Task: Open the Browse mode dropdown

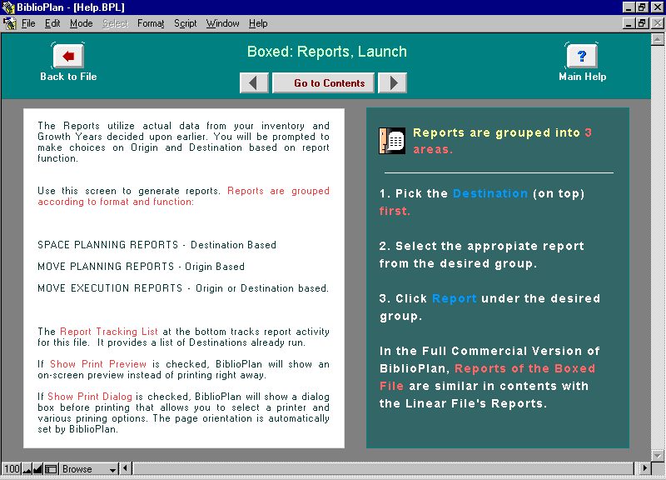Action: click(x=88, y=469)
